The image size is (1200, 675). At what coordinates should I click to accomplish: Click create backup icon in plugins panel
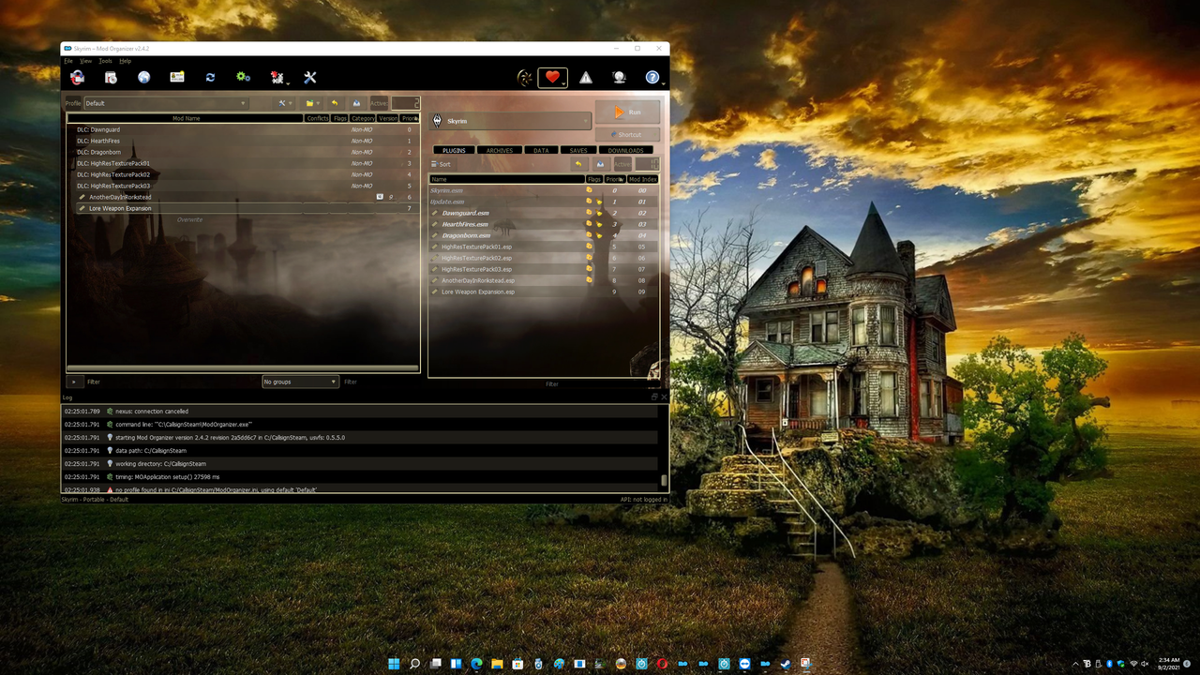600,164
